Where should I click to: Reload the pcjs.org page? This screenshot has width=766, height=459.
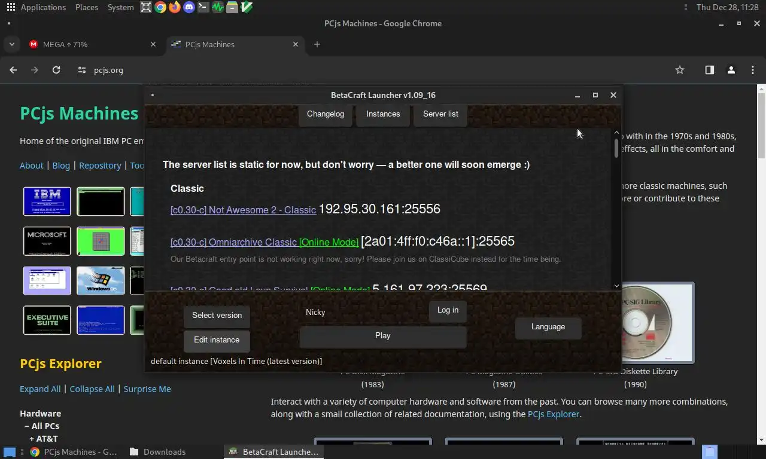click(x=56, y=70)
